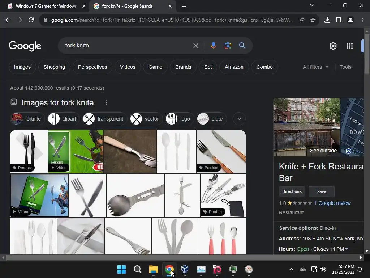This screenshot has width=370, height=278.
Task: Select the Combo filter chip
Action: click(264, 67)
